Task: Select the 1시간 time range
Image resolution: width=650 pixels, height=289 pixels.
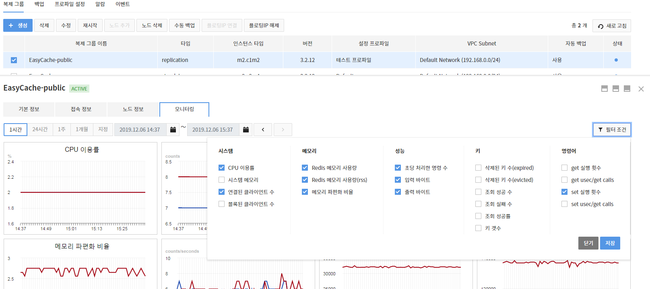Action: tap(16, 129)
